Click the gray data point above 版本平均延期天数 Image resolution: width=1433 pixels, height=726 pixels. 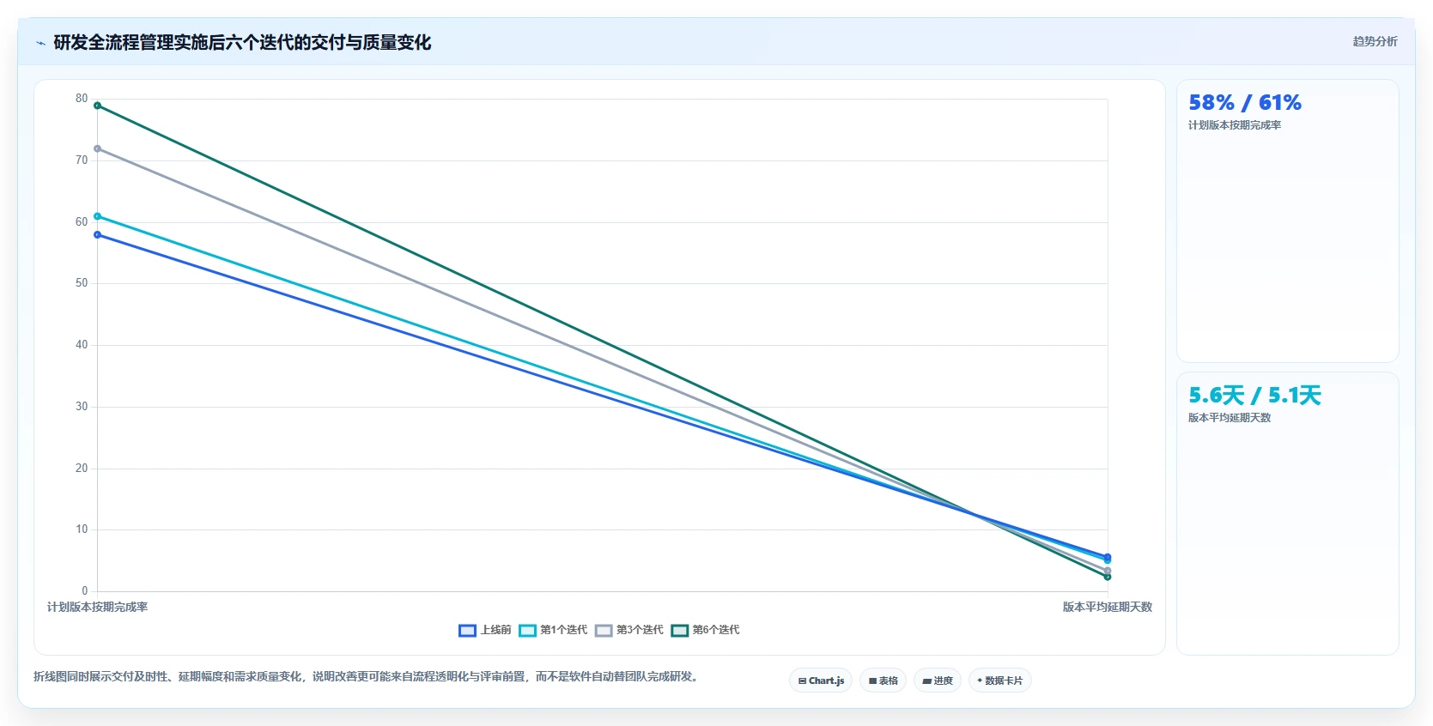[1108, 571]
